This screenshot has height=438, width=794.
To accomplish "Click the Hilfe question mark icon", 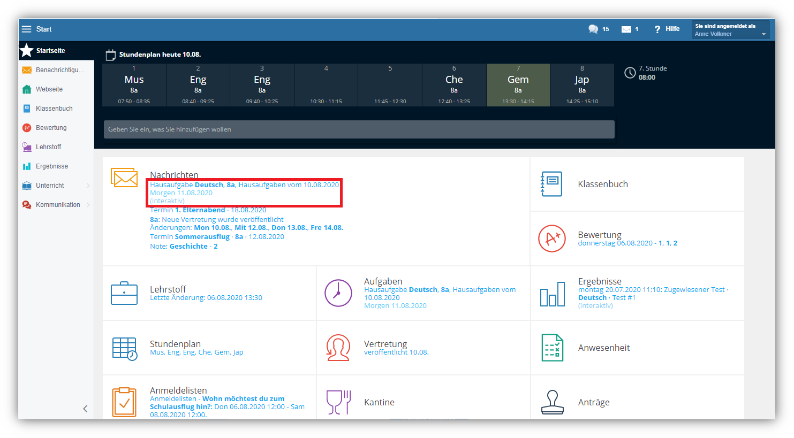I will [657, 29].
